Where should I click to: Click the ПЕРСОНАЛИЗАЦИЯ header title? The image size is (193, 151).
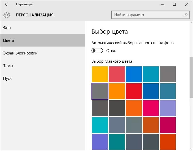(x=35, y=15)
